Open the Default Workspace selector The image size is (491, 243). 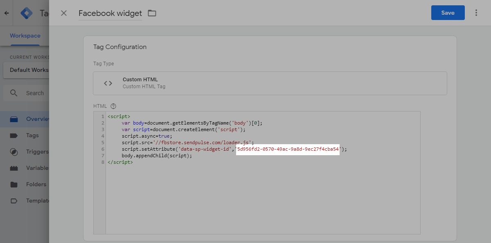click(x=26, y=70)
